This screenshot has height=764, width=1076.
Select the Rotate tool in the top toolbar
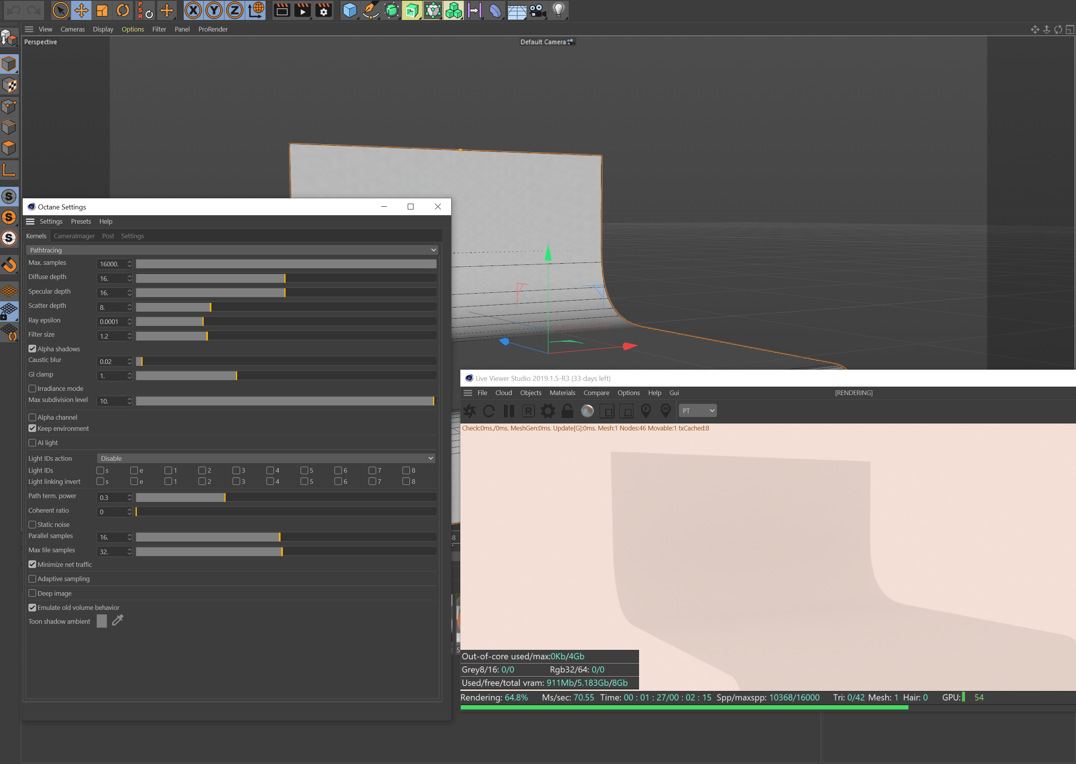point(123,10)
